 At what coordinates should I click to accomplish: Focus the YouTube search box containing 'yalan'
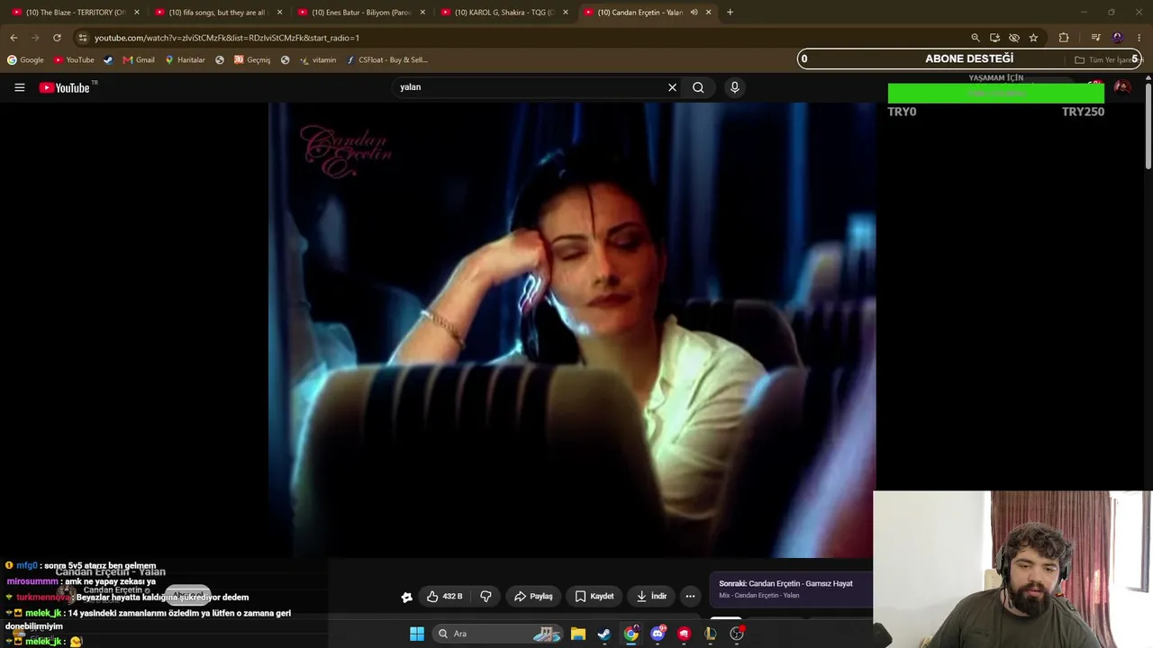(x=530, y=87)
